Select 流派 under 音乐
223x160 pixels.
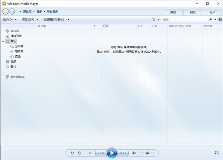(x=17, y=56)
